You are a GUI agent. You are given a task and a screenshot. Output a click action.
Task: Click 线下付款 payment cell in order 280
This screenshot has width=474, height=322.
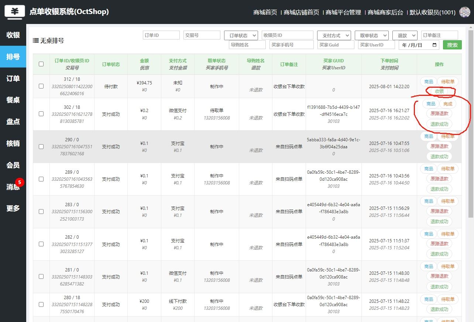[178, 301]
